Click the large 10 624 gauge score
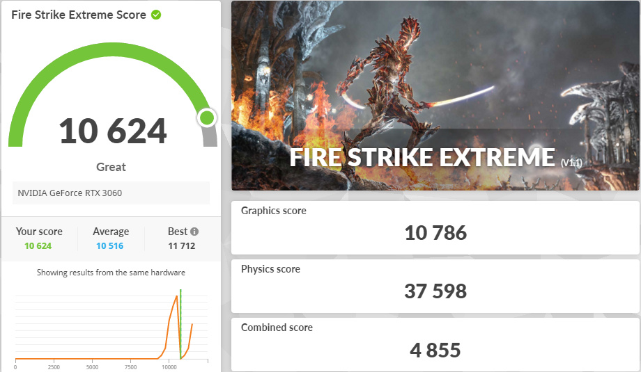Image resolution: width=641 pixels, height=372 pixels. tap(113, 131)
